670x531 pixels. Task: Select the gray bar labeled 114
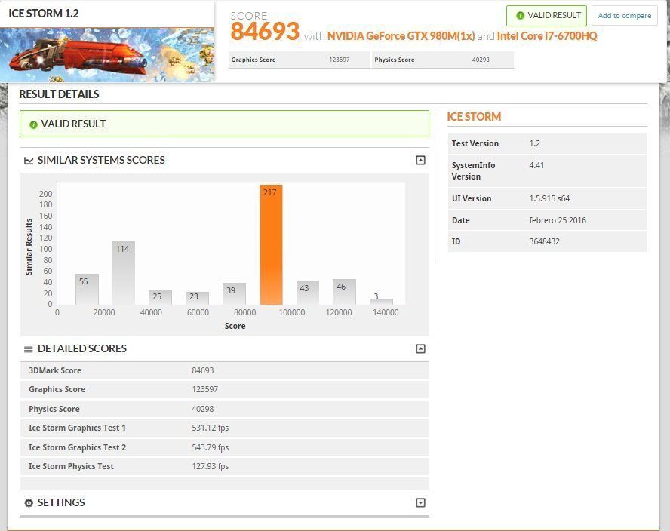pyautogui.click(x=124, y=273)
